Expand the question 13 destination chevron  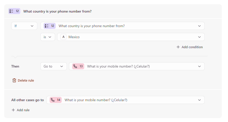[x=199, y=66]
